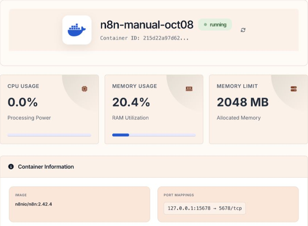Click the info icon beside Container Information
This screenshot has height=226, width=308.
pos(11,166)
